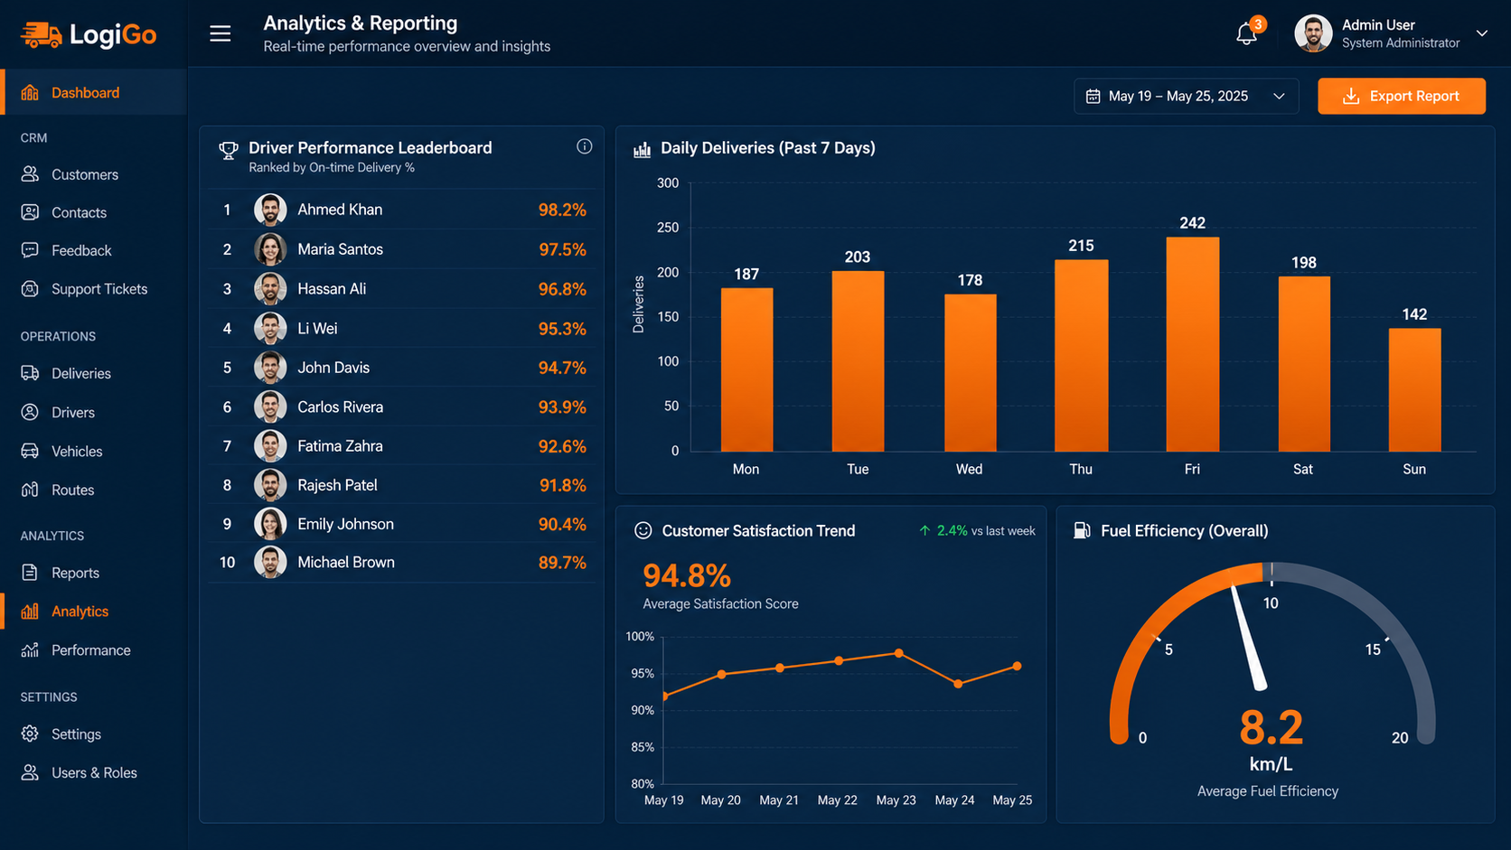Open the May 19 – May 25 date range dropdown

(1186, 96)
